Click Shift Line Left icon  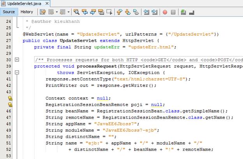pos(146,12)
